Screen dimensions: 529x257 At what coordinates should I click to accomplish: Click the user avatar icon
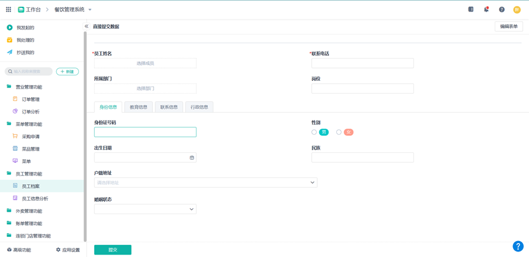pyautogui.click(x=517, y=9)
